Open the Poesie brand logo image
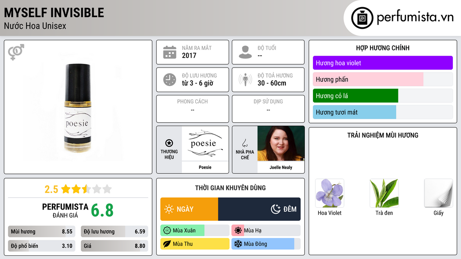This screenshot has width=461, height=259. coord(205,143)
